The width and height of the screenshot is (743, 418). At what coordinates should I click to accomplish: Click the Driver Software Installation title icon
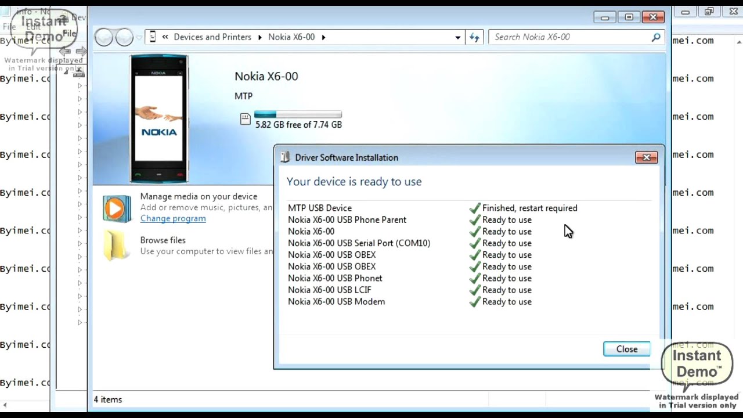(x=284, y=157)
